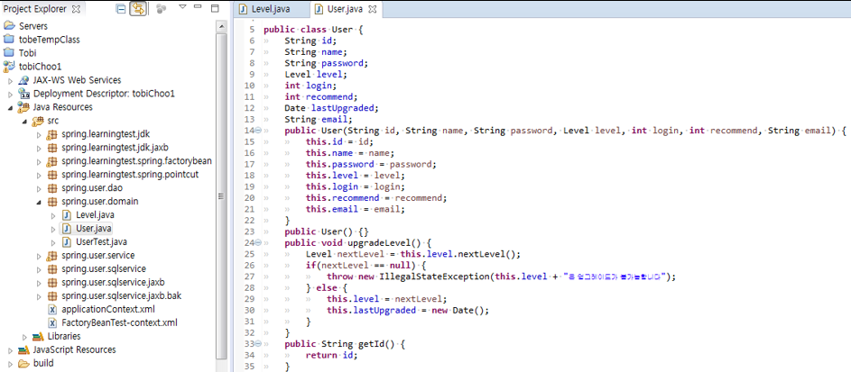
Task: Click line number 20 in editor gutter
Action: 249,197
